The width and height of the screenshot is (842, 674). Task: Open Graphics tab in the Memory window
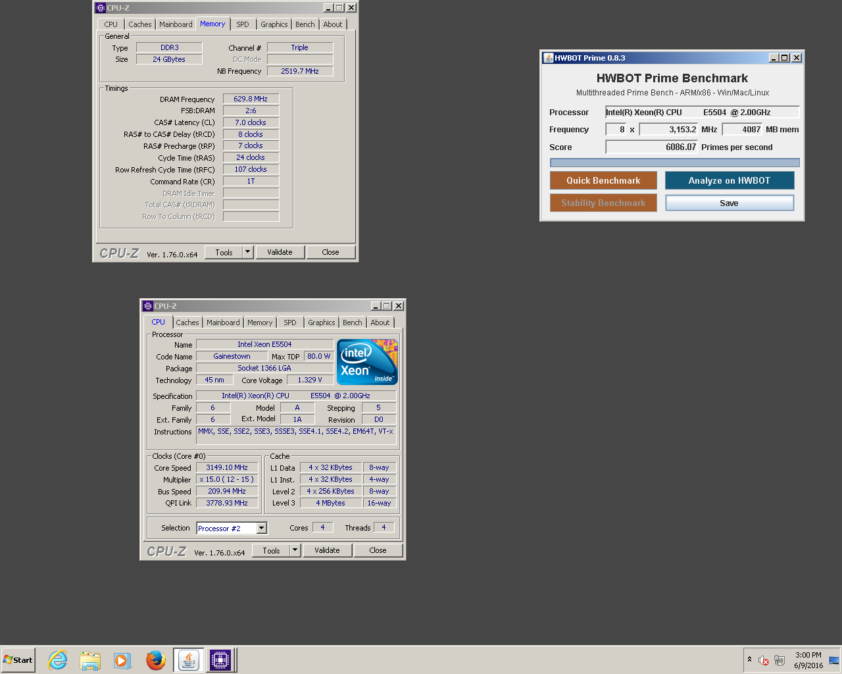click(274, 24)
